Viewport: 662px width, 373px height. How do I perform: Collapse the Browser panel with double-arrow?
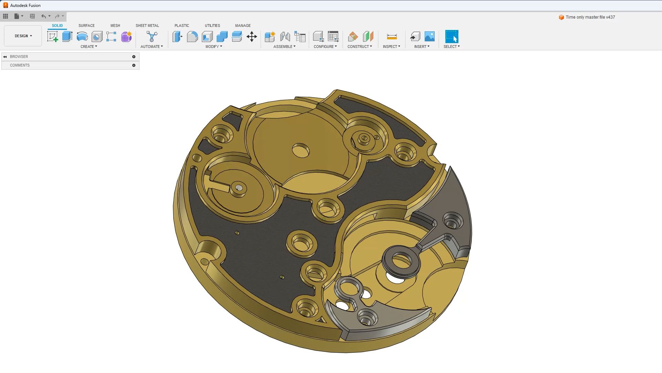click(x=5, y=57)
